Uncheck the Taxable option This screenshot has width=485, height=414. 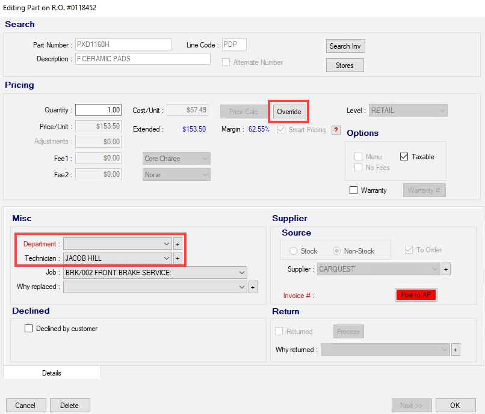click(404, 157)
